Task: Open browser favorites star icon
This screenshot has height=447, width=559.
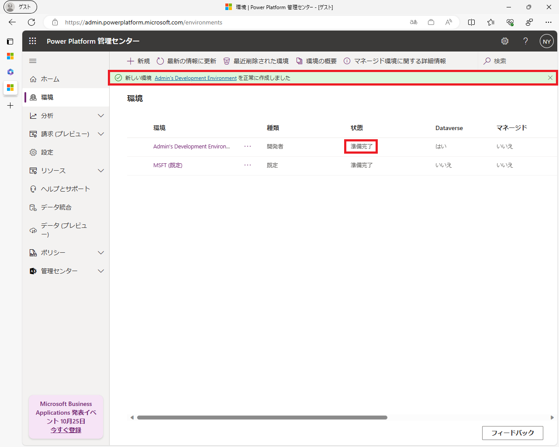Action: tap(491, 22)
